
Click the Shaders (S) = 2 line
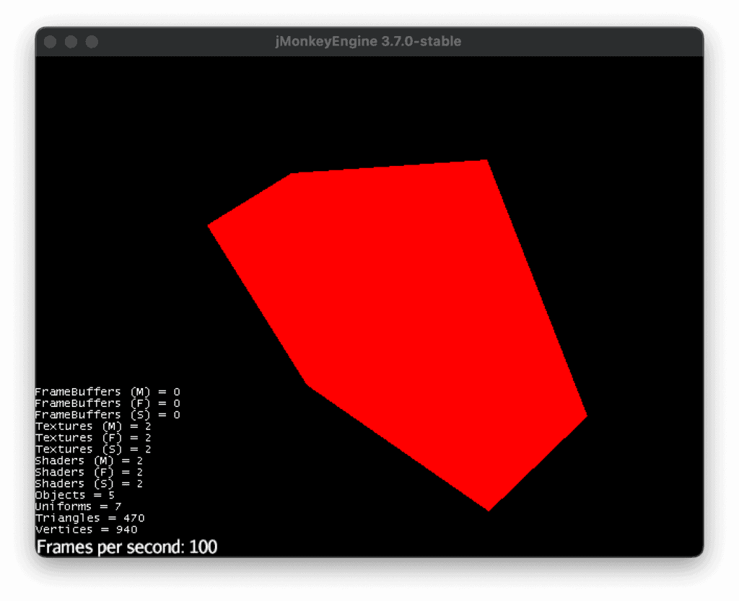coord(89,483)
